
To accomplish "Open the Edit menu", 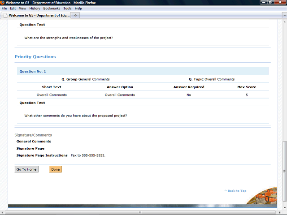I will (12, 9).
